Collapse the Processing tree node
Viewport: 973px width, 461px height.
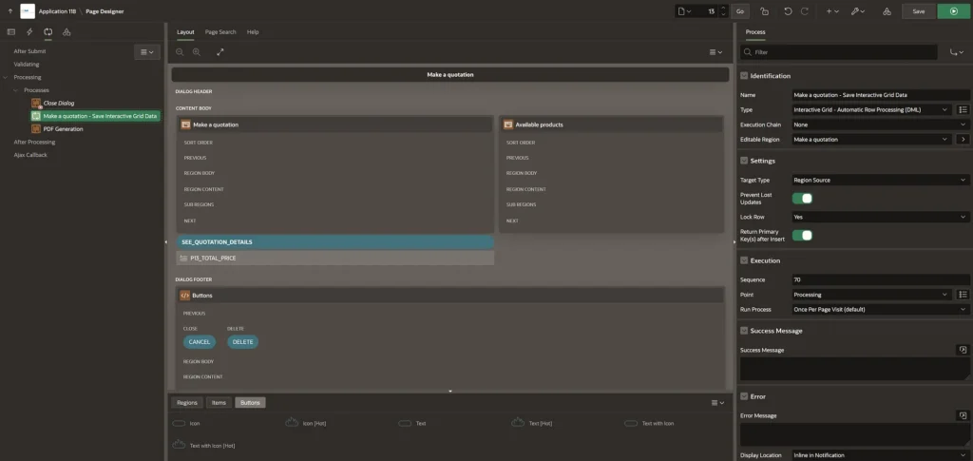click(7, 77)
